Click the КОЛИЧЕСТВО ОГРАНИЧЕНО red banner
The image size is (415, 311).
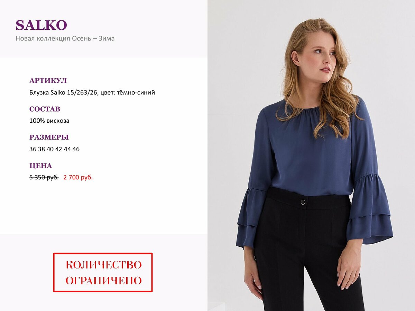pyautogui.click(x=103, y=272)
